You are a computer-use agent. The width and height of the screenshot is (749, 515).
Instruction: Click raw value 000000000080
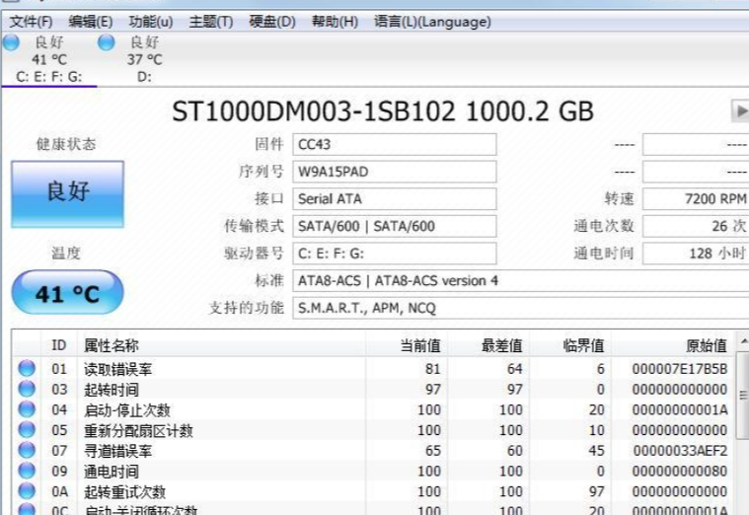(680, 471)
